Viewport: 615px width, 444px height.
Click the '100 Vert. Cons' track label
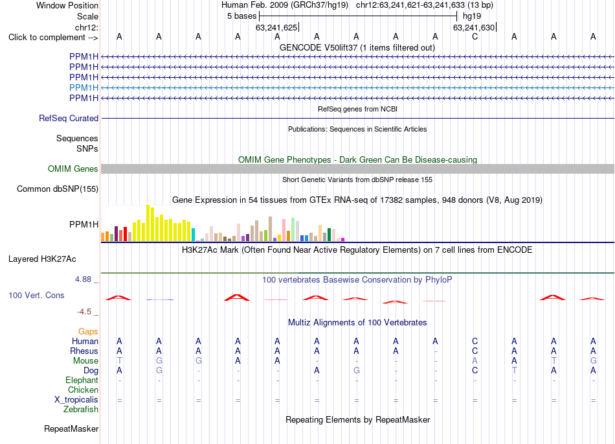tap(36, 295)
